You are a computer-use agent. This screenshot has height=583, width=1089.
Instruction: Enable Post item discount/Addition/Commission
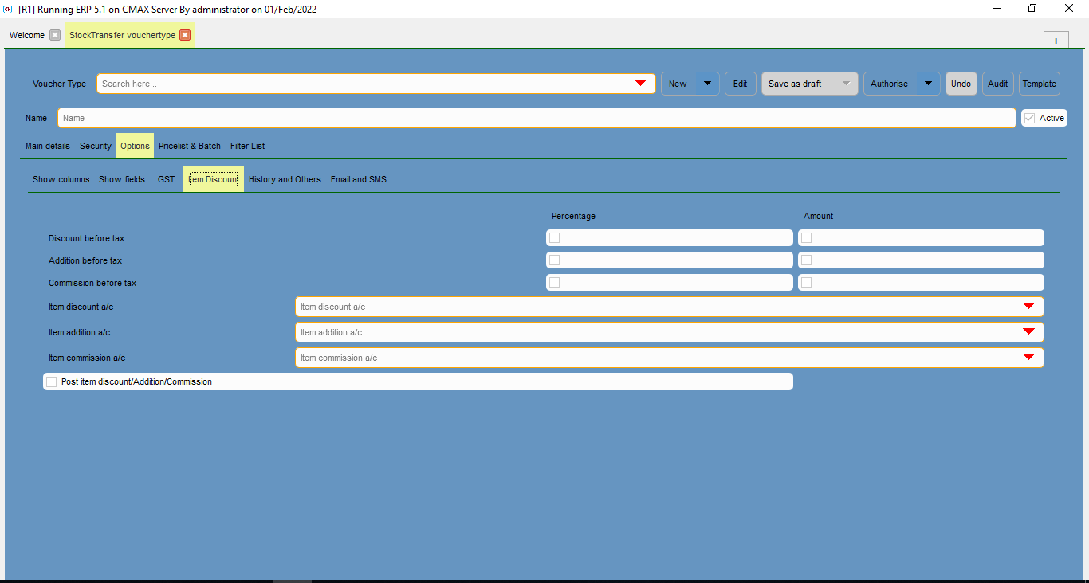coord(51,381)
